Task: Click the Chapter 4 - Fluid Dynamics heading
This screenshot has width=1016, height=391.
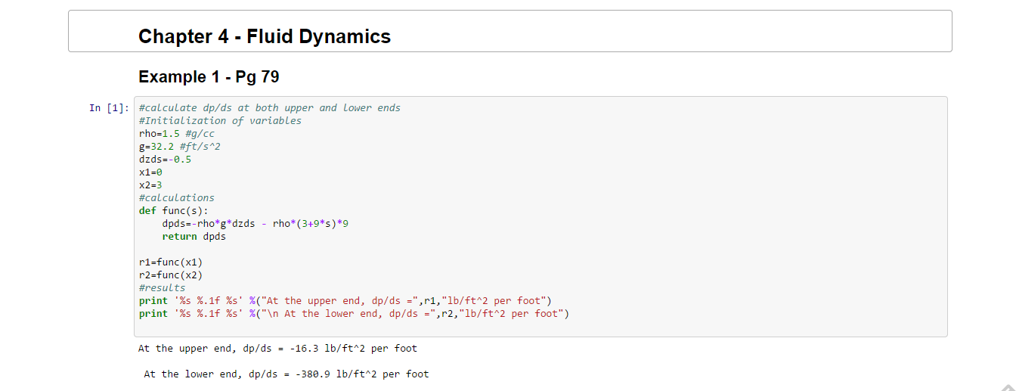Action: (265, 36)
